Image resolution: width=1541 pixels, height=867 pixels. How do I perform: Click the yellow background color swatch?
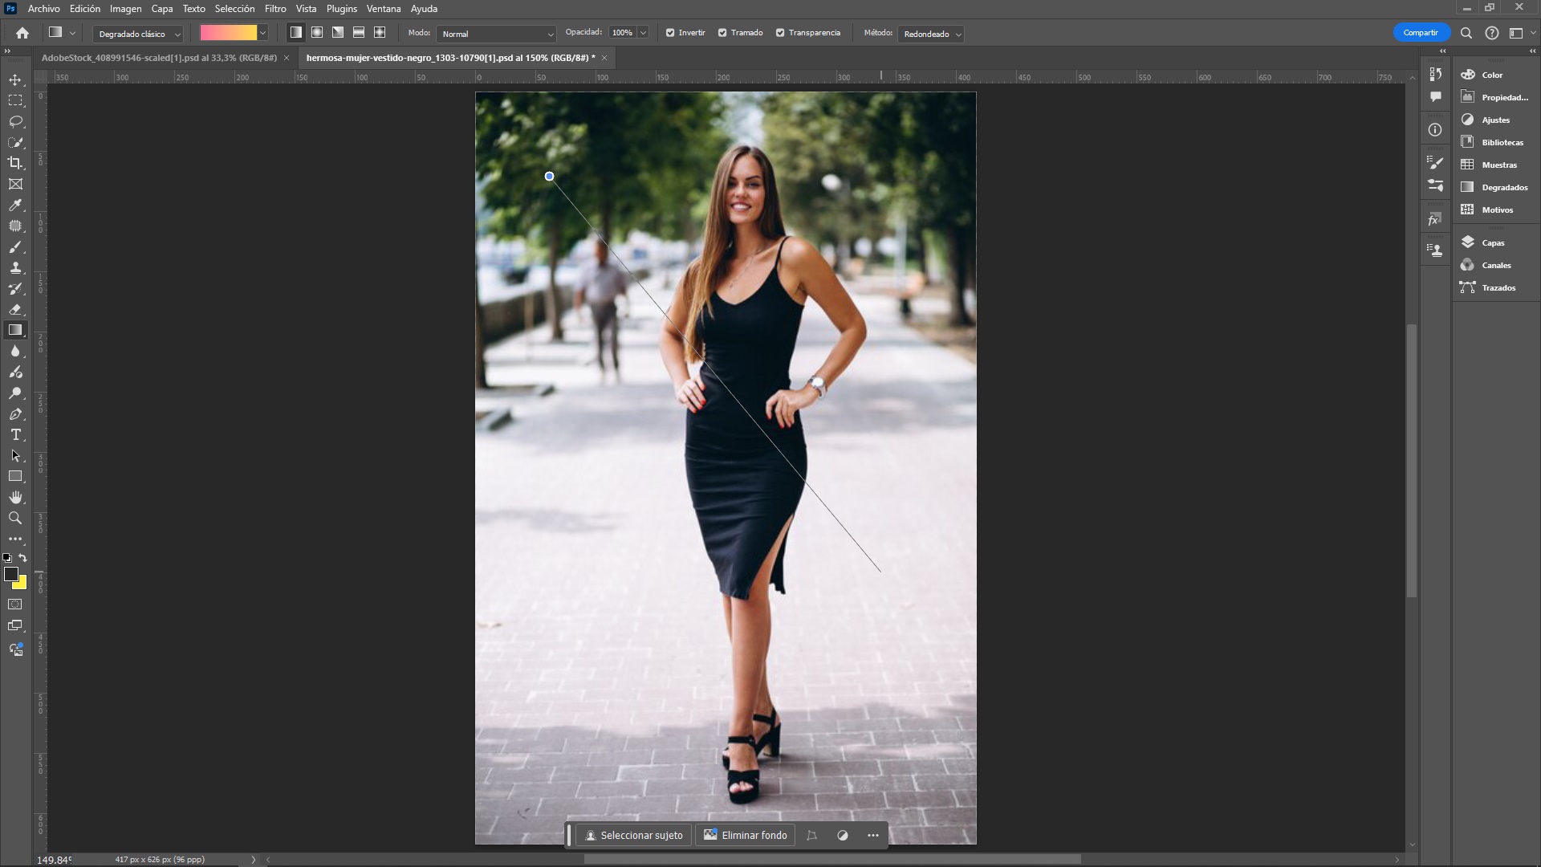(x=22, y=584)
